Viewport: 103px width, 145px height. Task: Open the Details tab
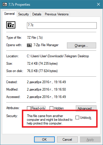(x=37, y=14)
